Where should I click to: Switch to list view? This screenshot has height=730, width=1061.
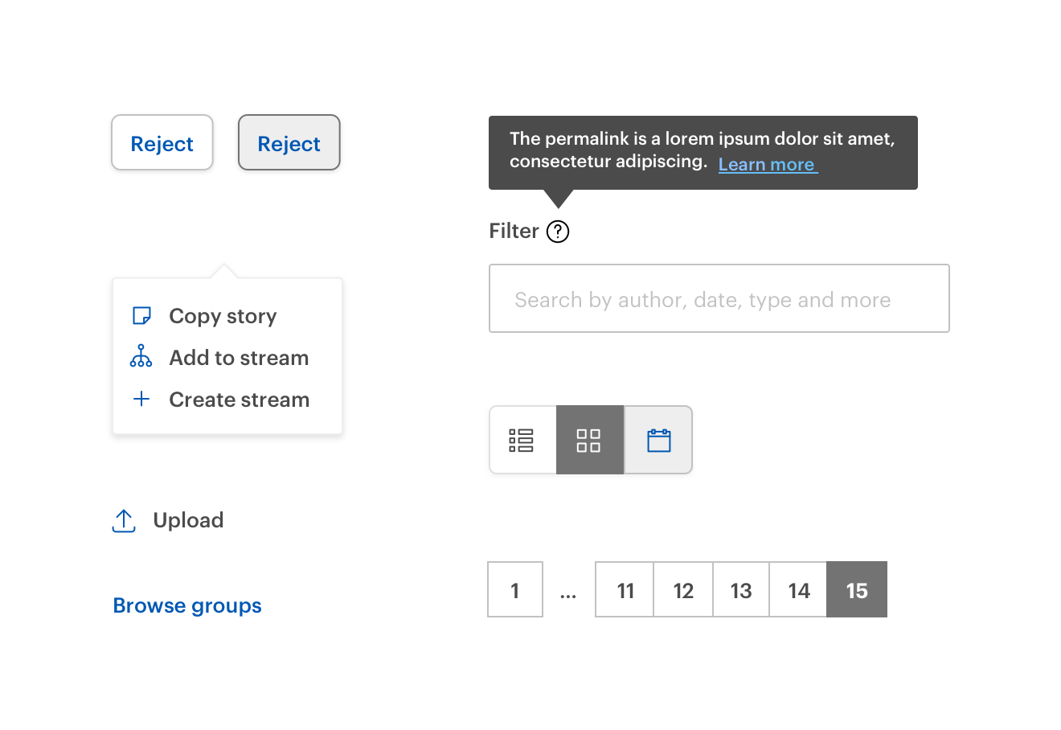(x=522, y=441)
